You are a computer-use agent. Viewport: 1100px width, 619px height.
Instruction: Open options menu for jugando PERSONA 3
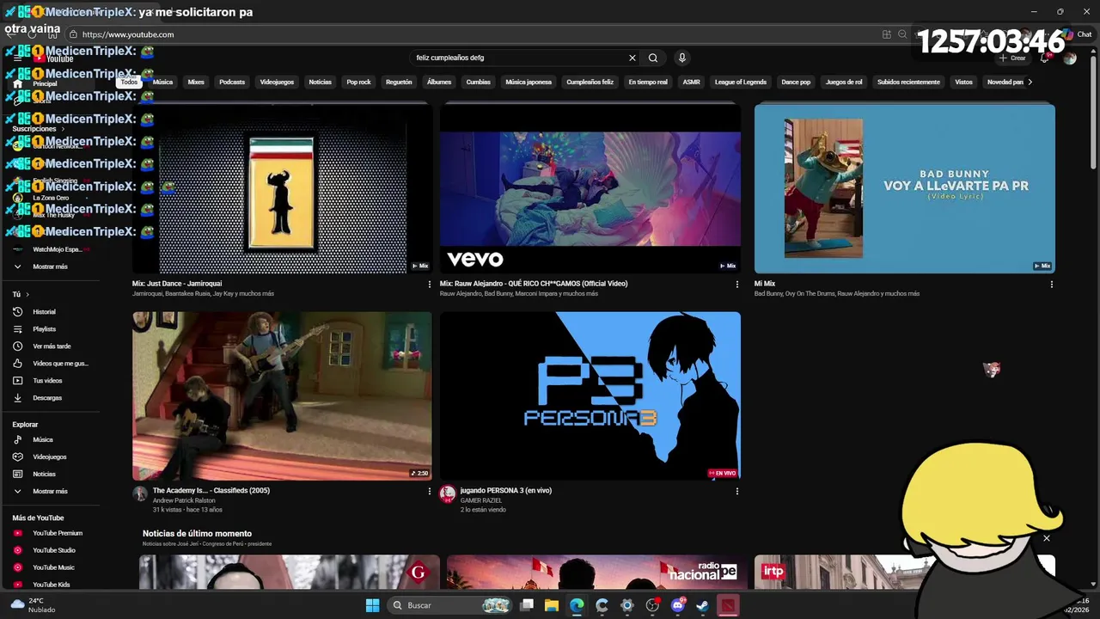[737, 492]
